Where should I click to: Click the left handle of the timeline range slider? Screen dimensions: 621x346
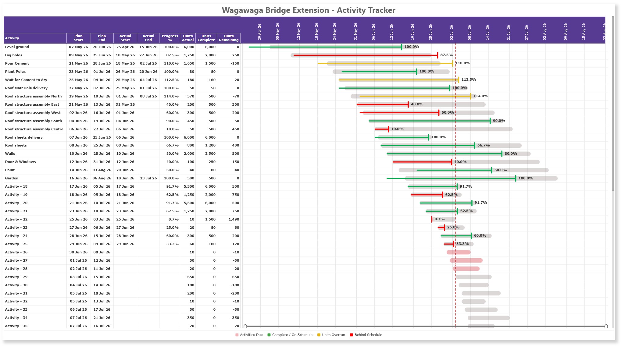245,326
